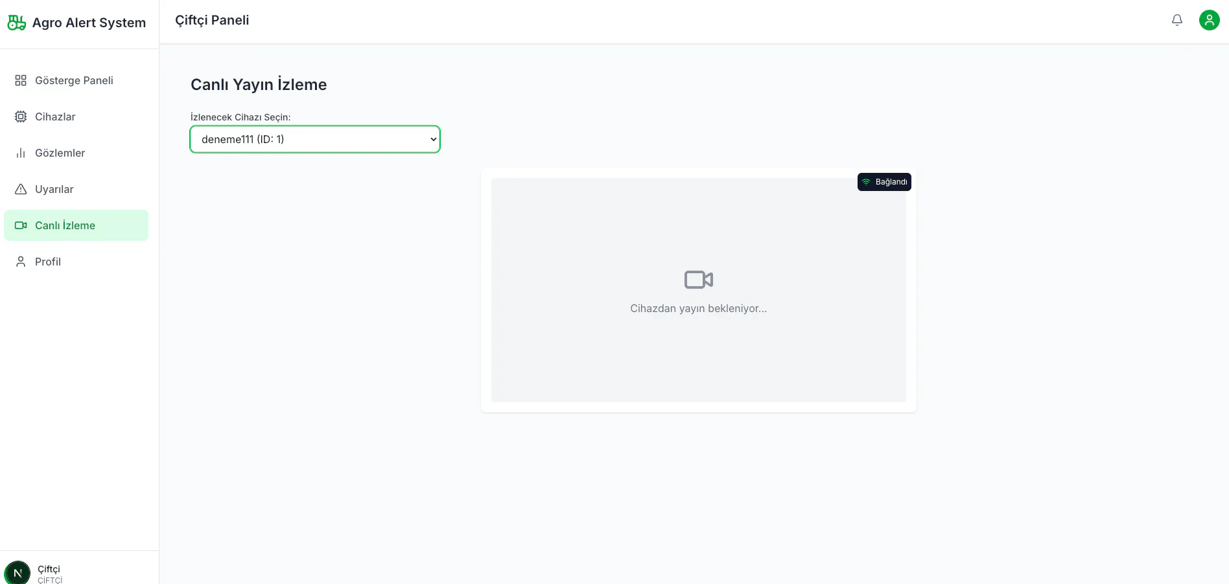The image size is (1229, 584).
Task: Open the green user account avatar
Action: tap(1210, 20)
